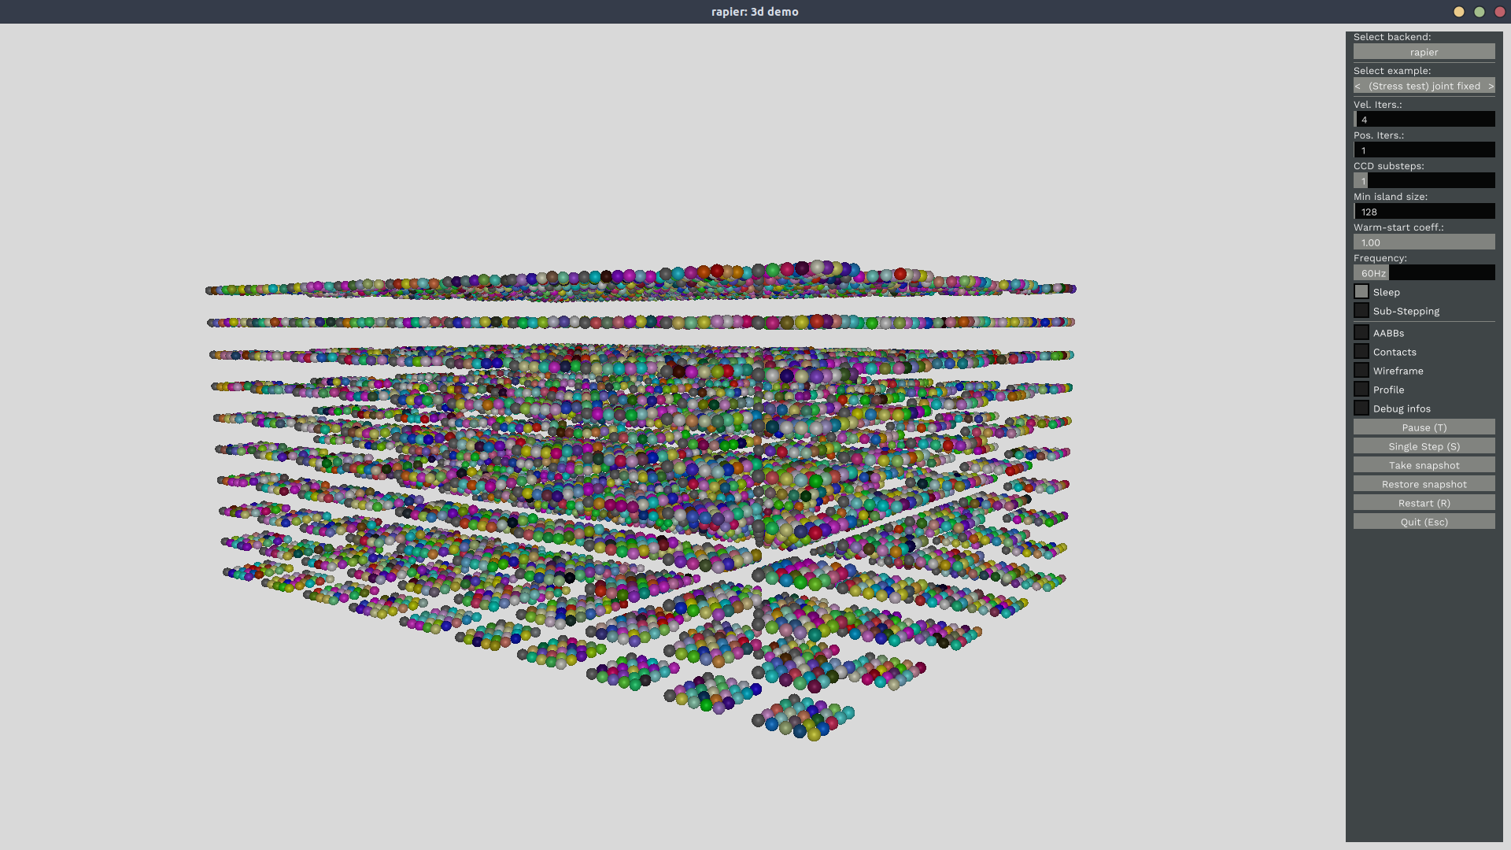Image resolution: width=1511 pixels, height=850 pixels.
Task: Check the Debug infos box
Action: point(1361,408)
